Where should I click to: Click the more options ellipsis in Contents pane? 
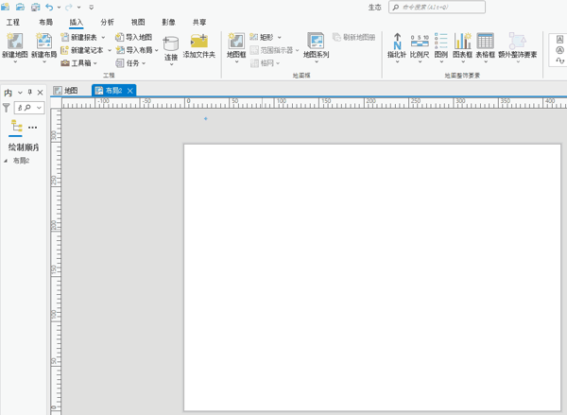[32, 128]
